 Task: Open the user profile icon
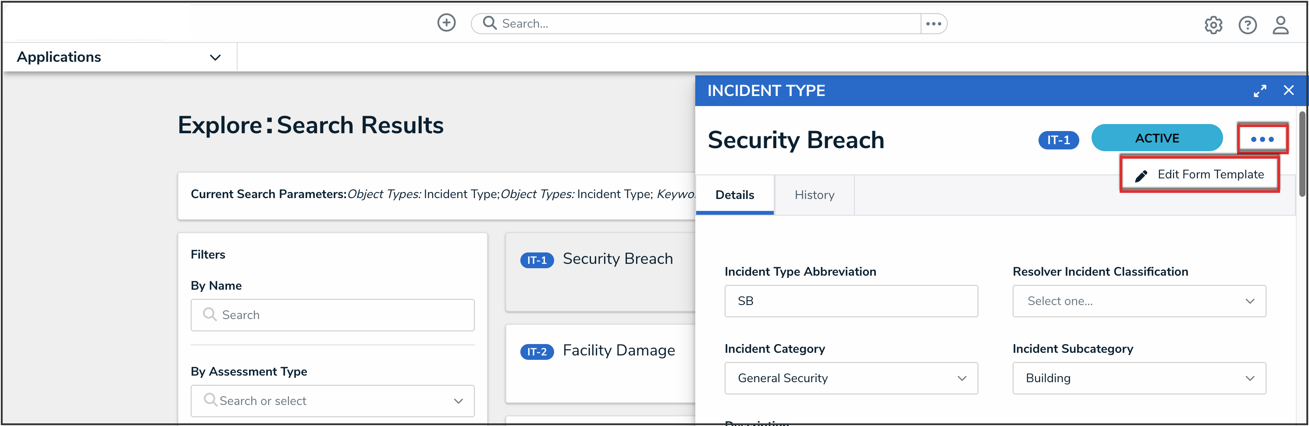pos(1280,25)
